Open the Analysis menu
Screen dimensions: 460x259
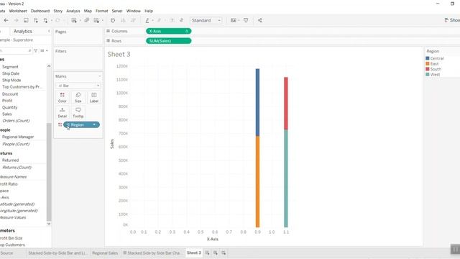click(x=73, y=11)
